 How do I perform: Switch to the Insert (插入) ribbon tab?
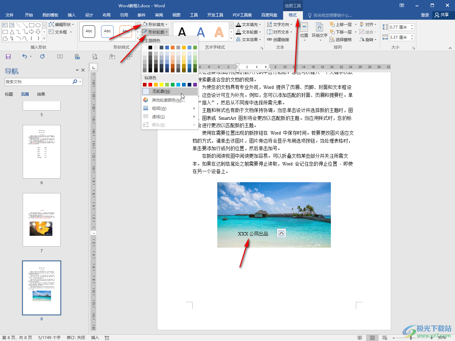[71, 15]
